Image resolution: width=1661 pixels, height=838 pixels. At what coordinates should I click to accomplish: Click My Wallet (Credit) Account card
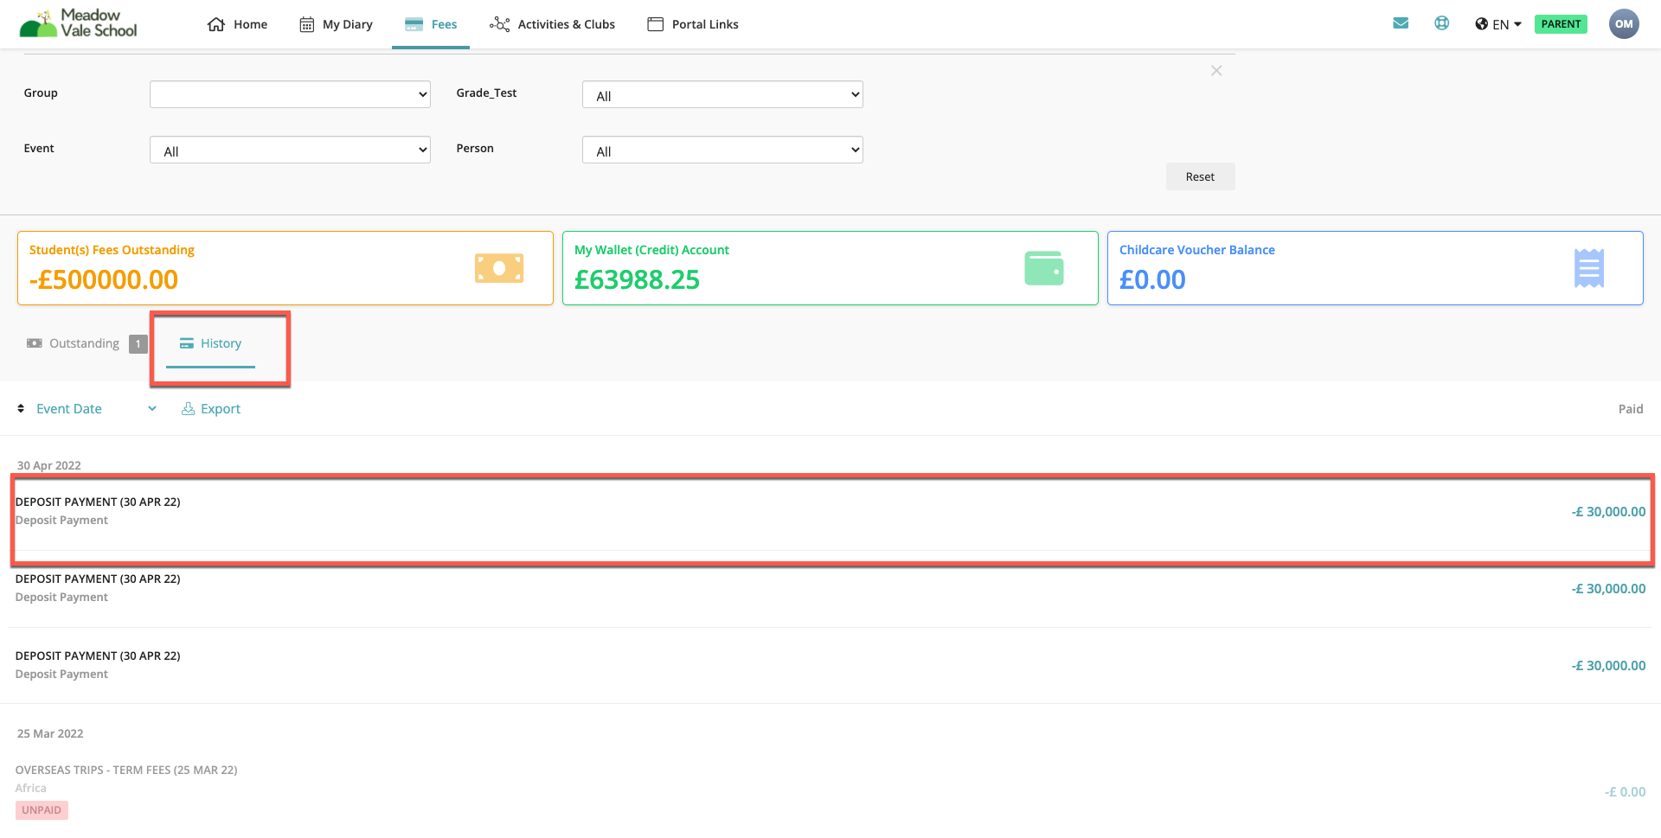(x=830, y=268)
